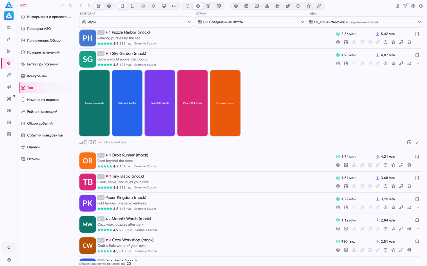427x266 pixels.
Task: Open the Puzzle Harbor (mock) app title
Action: pyautogui.click(x=131, y=32)
